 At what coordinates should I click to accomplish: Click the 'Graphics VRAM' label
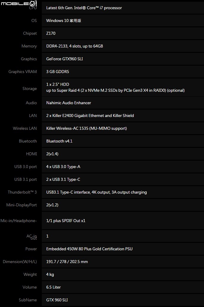coord(23,72)
